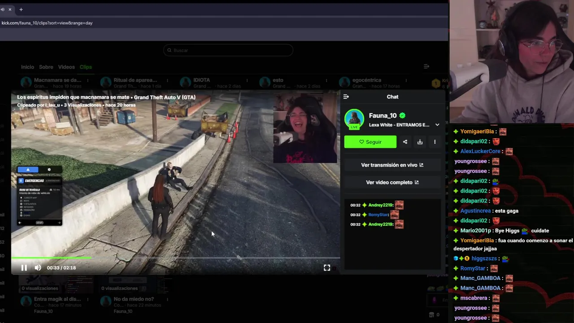Click AlexLuckerCore username in stream chat

point(480,151)
